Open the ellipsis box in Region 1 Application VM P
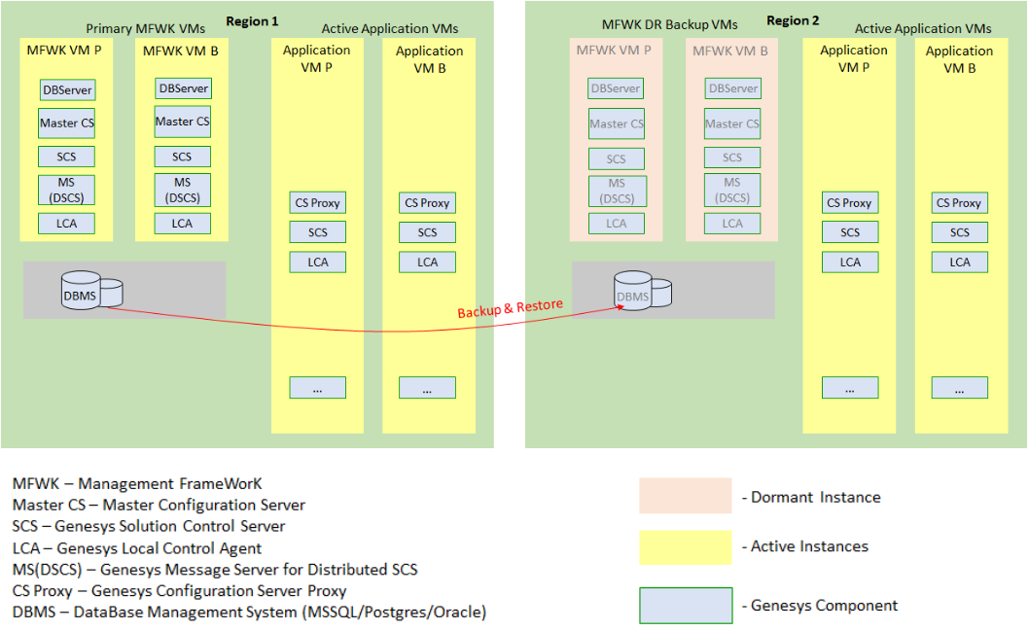The image size is (1029, 631). [318, 387]
